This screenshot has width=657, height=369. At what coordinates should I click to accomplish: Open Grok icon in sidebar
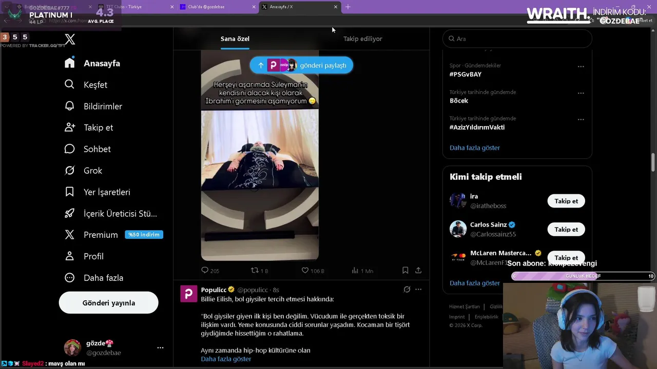click(70, 170)
